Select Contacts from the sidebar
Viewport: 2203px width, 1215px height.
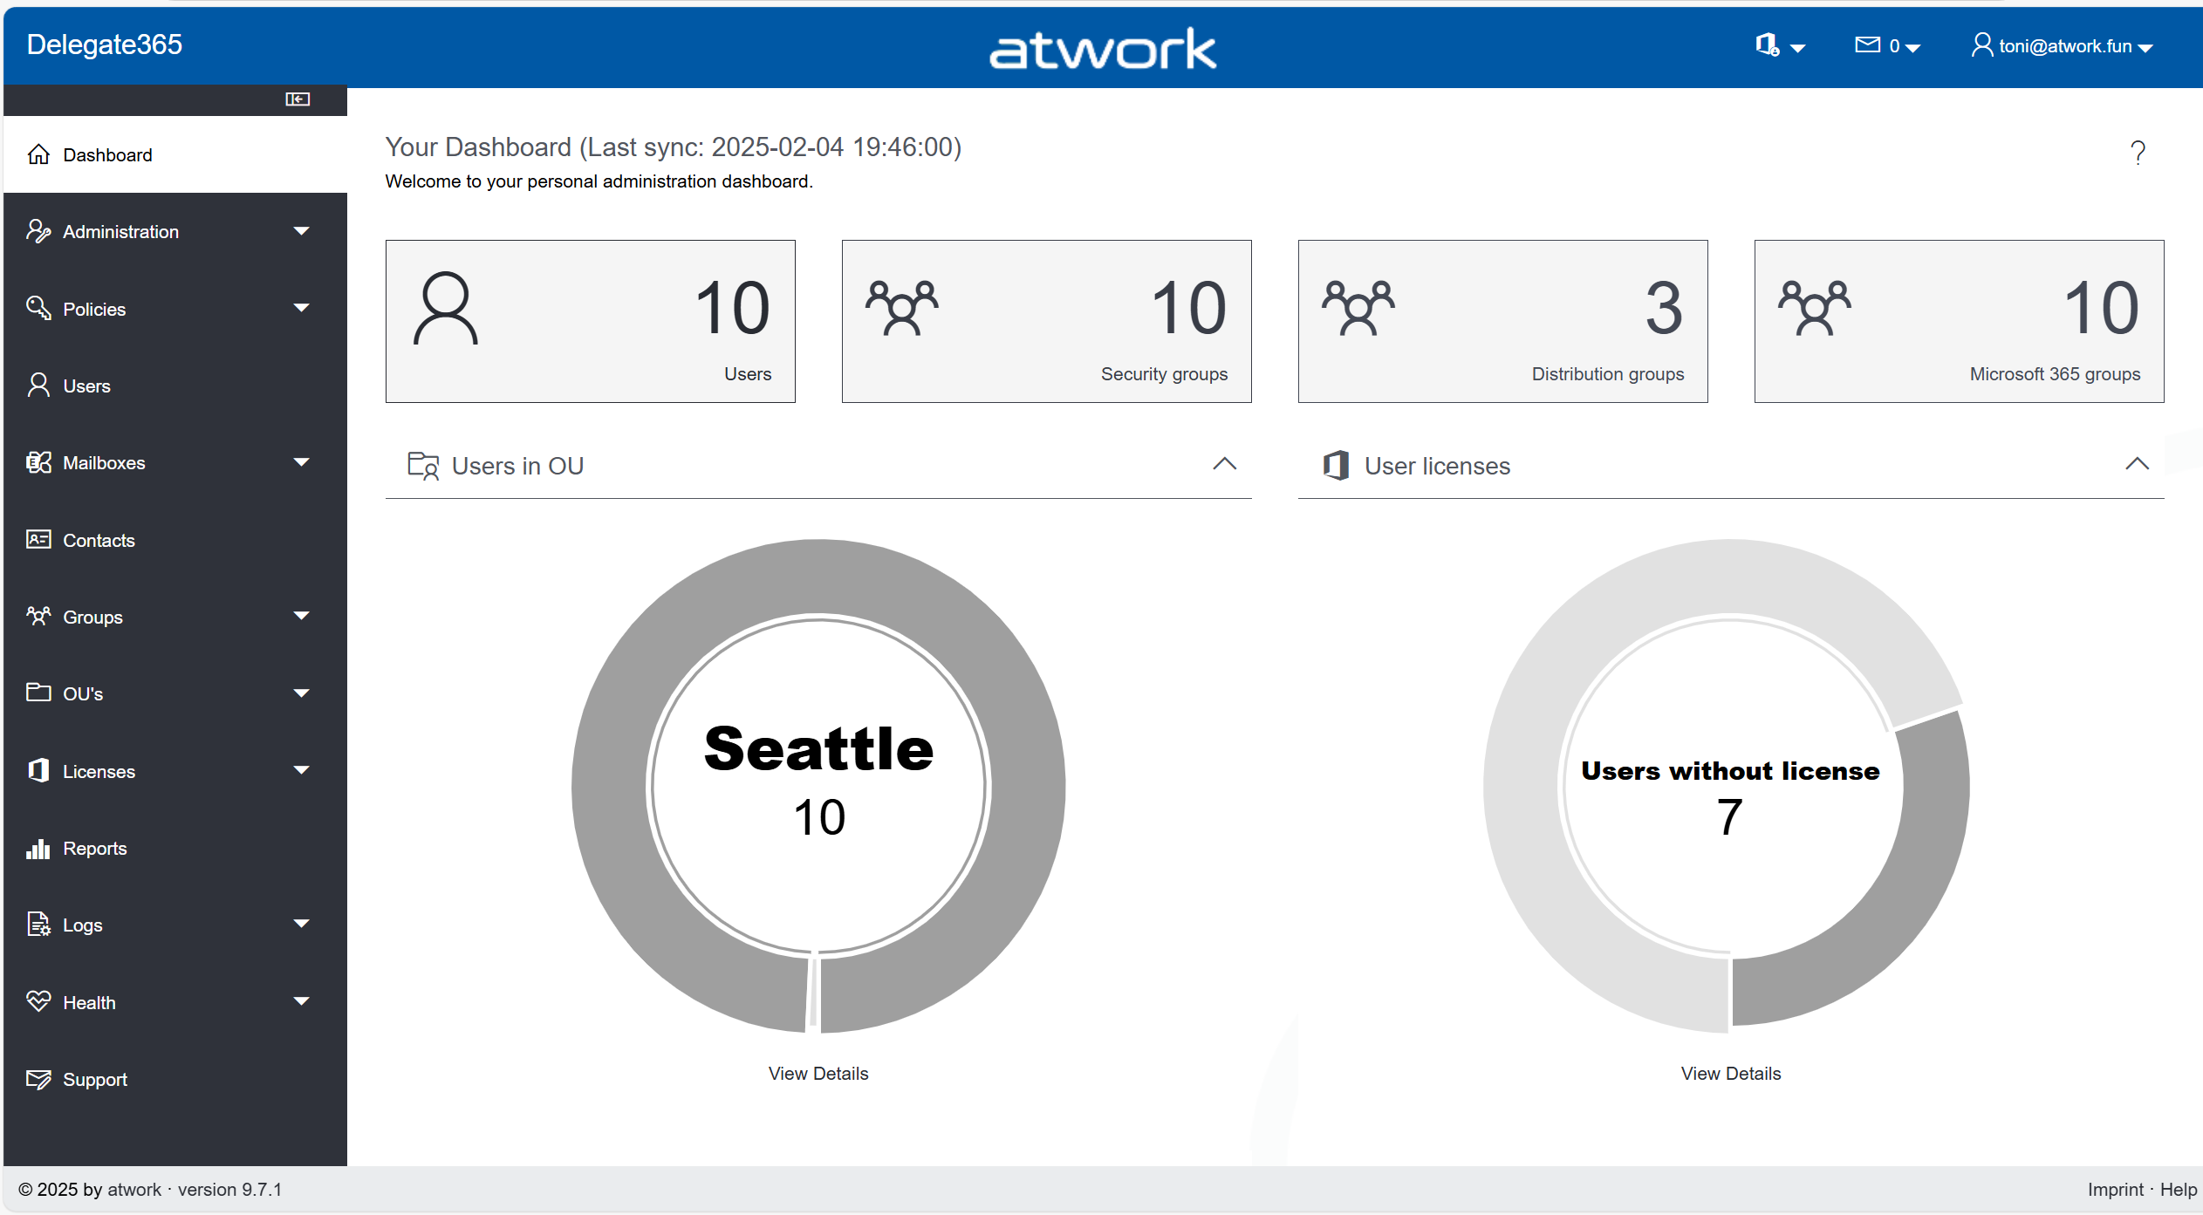pyautogui.click(x=98, y=540)
